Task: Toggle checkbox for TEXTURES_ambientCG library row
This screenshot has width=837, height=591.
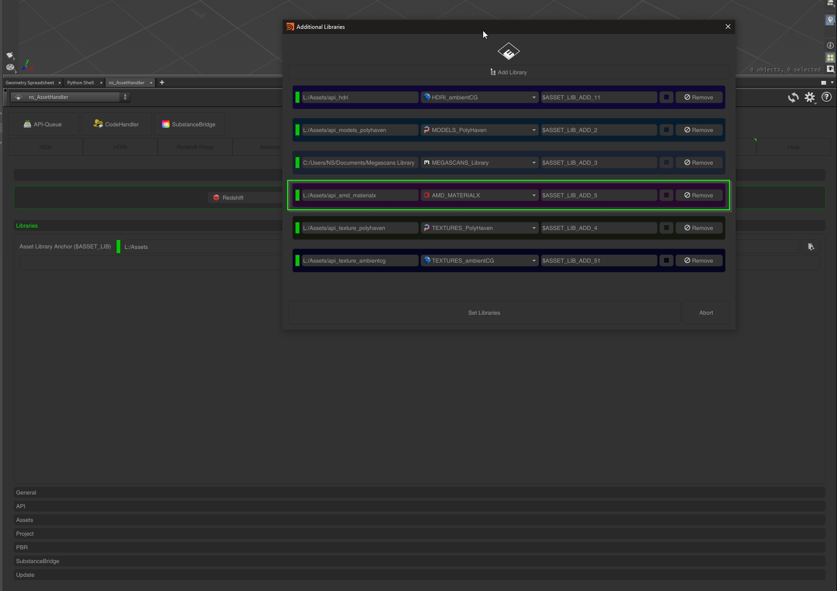Action: [666, 261]
